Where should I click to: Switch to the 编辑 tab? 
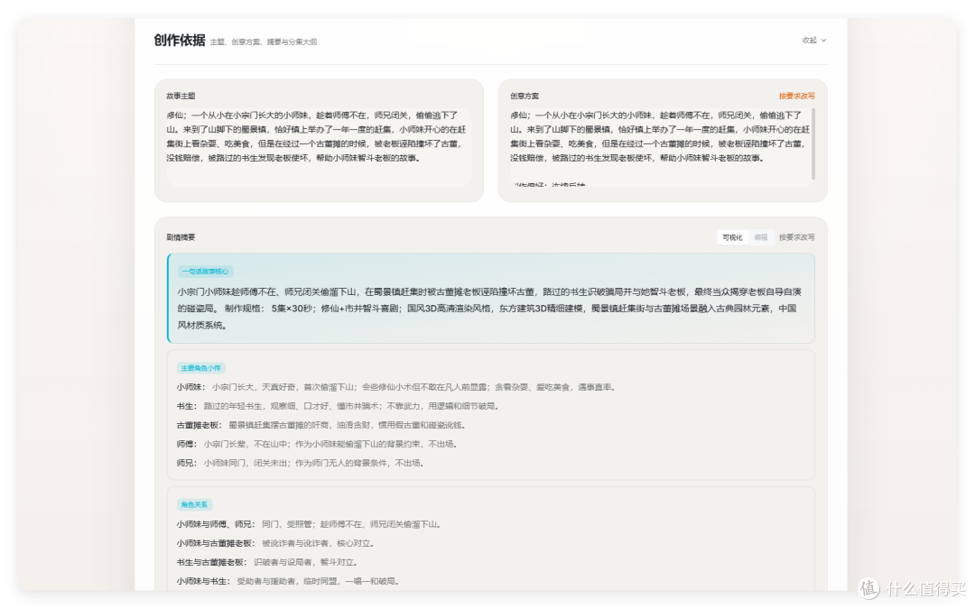pyautogui.click(x=760, y=237)
